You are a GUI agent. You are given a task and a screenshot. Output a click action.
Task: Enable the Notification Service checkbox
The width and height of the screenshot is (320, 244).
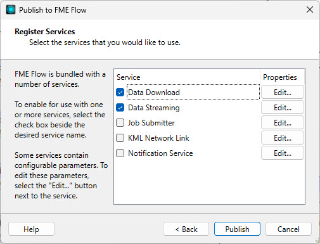120,153
